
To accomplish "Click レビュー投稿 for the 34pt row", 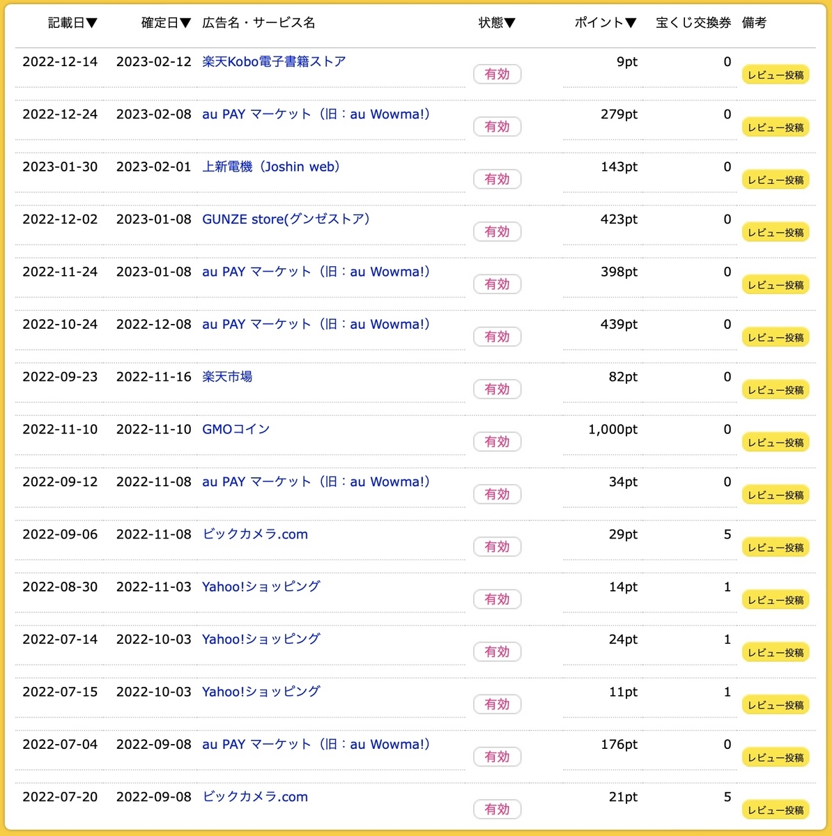I will tap(776, 495).
